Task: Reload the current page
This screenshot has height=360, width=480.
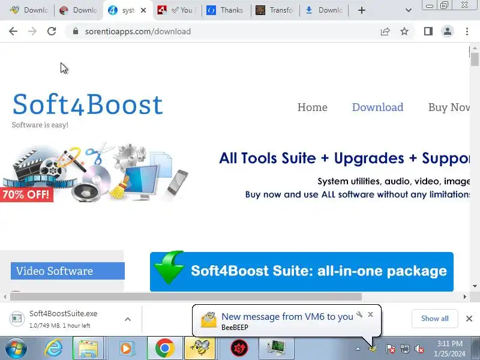Action: pyautogui.click(x=52, y=31)
